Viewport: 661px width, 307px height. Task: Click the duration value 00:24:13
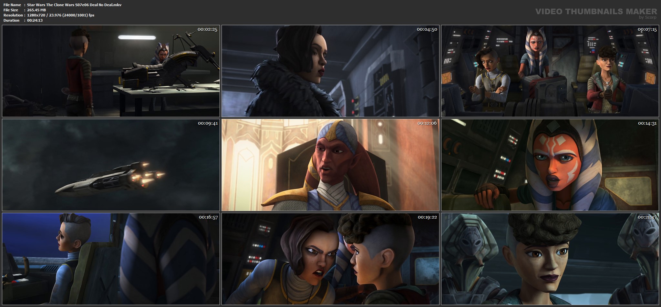[x=35, y=20]
